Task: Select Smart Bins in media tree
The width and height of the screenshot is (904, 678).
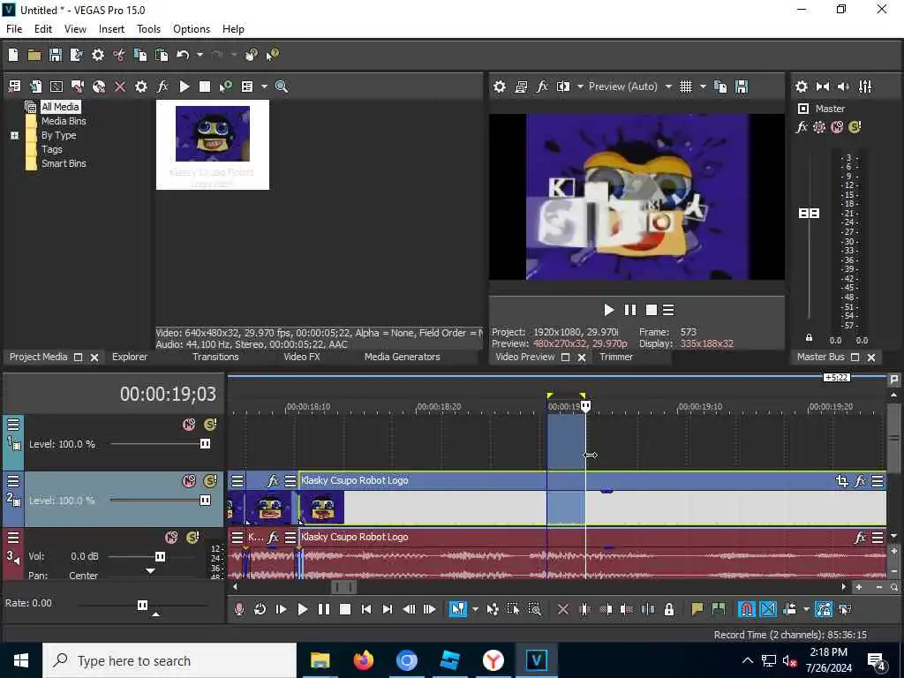Action: pyautogui.click(x=64, y=163)
